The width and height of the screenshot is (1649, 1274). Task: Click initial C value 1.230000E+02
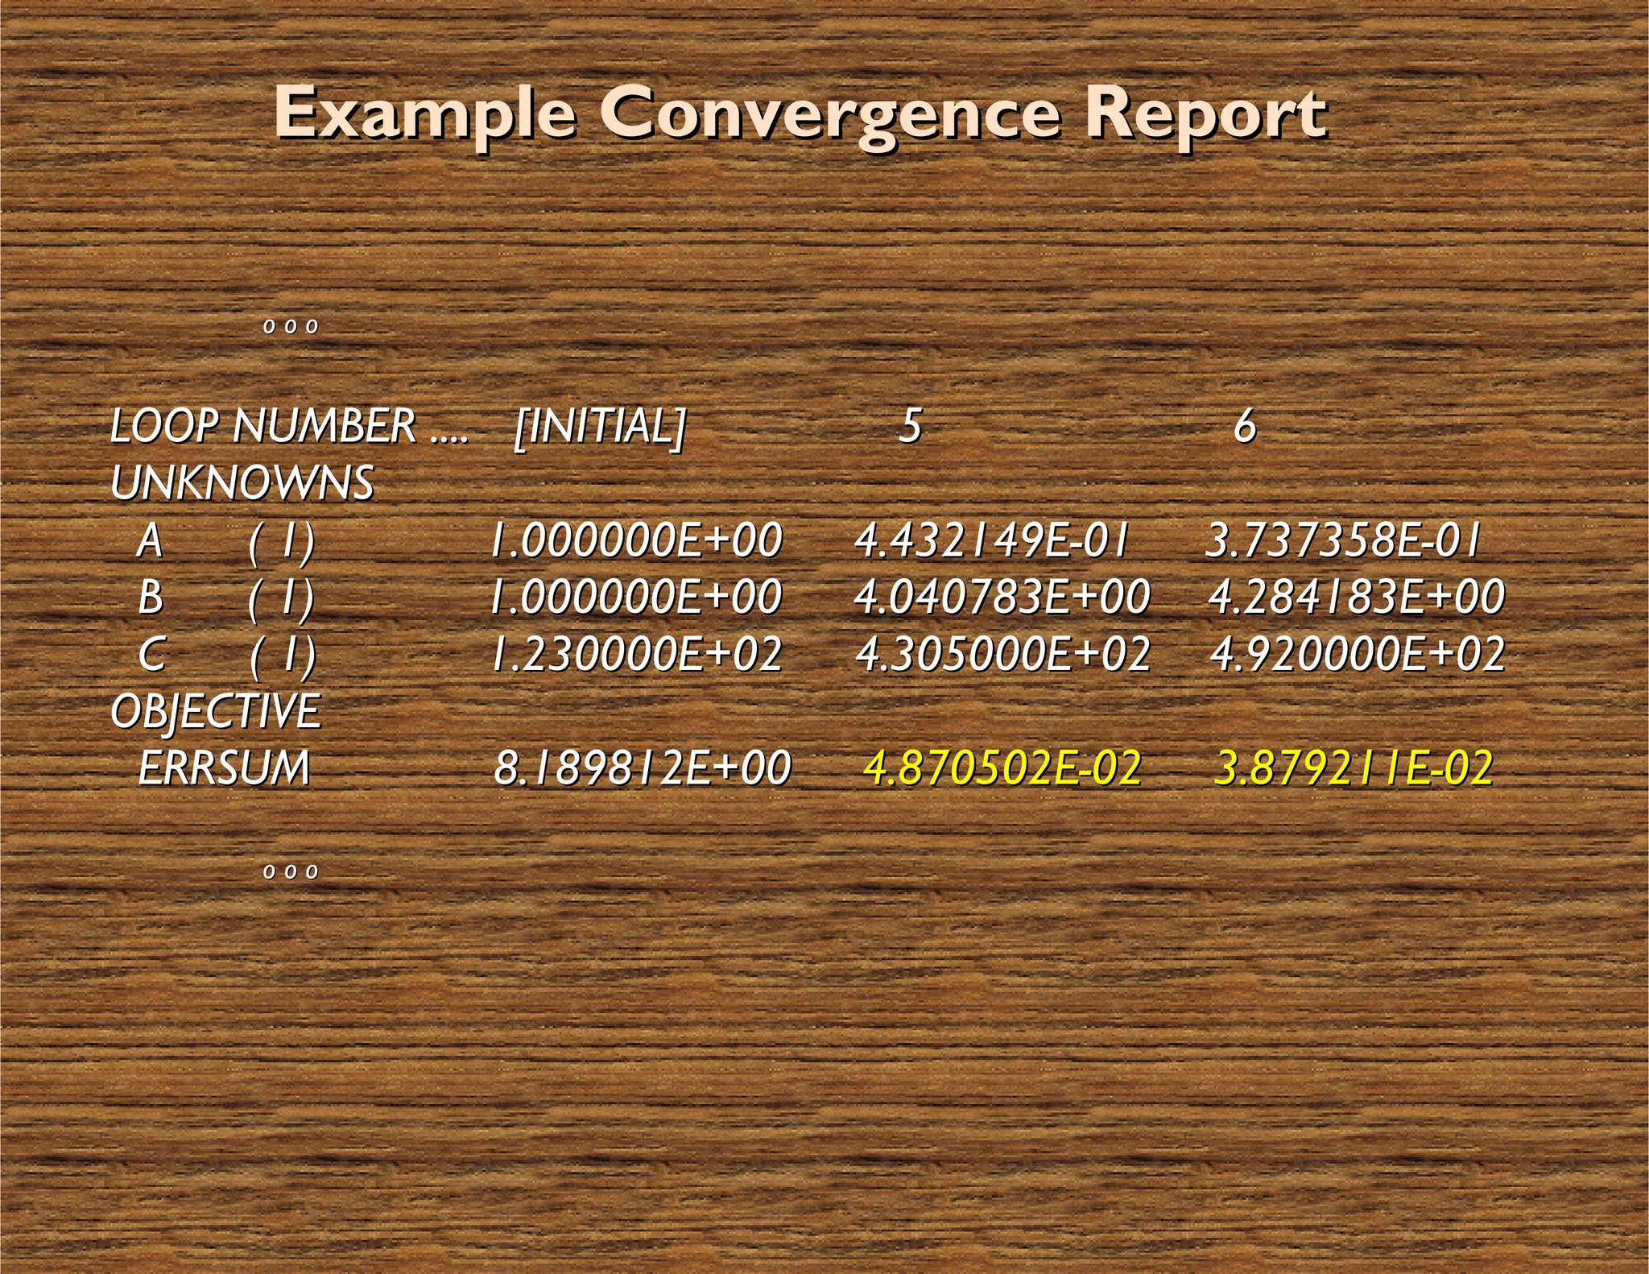(636, 653)
